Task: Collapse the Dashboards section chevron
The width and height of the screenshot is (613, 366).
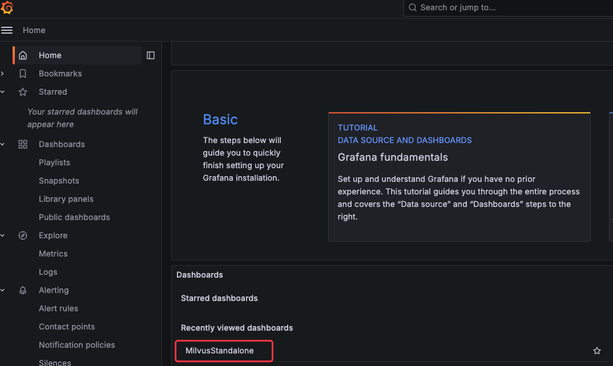Action: click(3, 144)
